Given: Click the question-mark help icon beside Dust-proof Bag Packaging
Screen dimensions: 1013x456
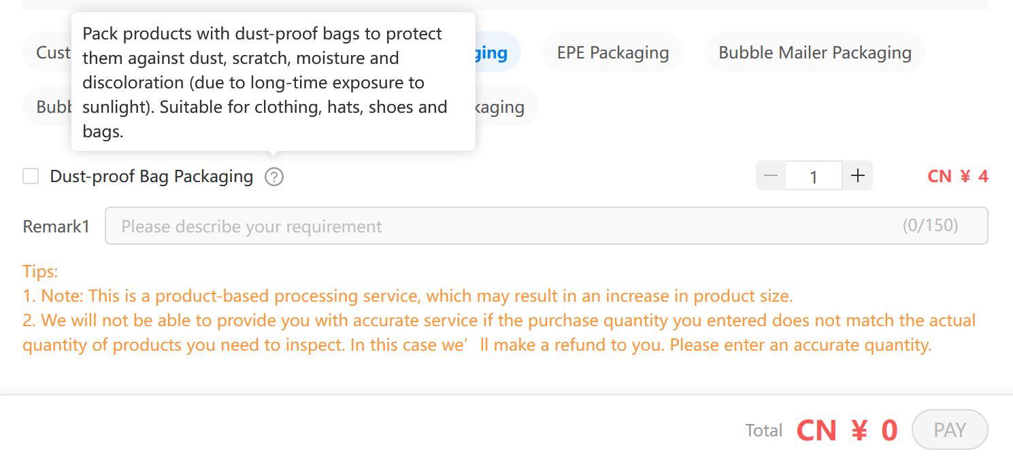Looking at the screenshot, I should [x=274, y=177].
